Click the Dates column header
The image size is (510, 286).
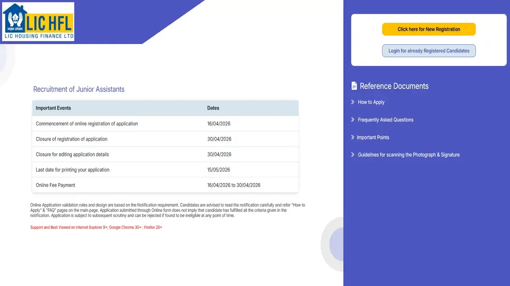[x=213, y=108]
